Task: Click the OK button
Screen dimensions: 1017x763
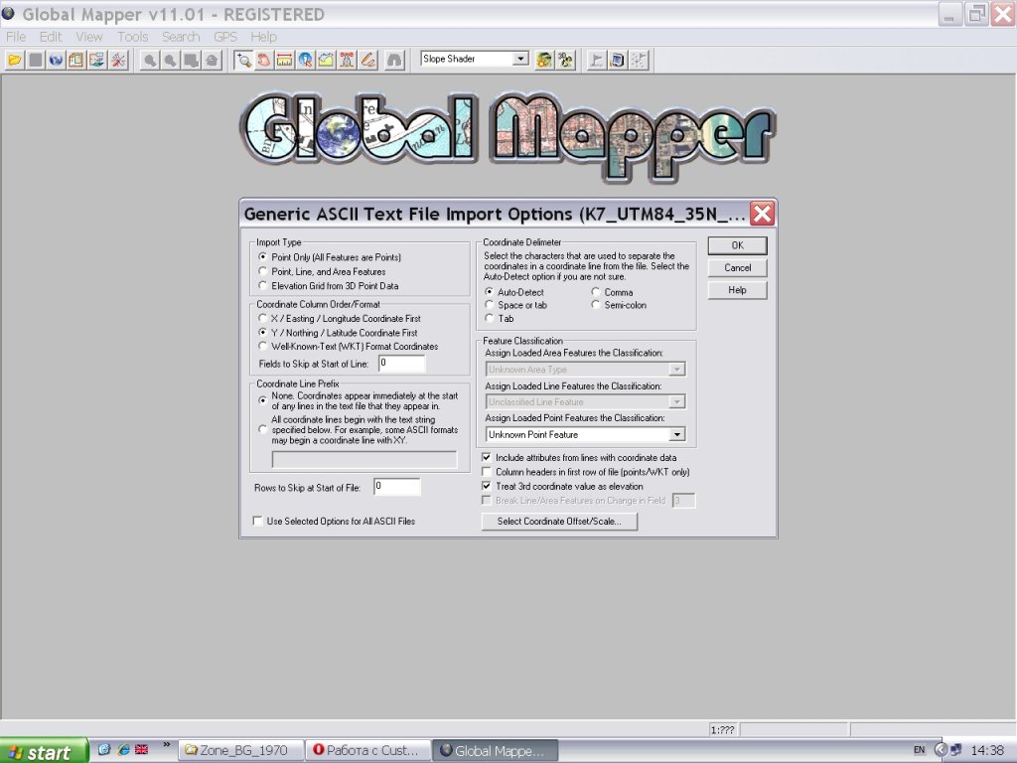Action: click(x=737, y=245)
